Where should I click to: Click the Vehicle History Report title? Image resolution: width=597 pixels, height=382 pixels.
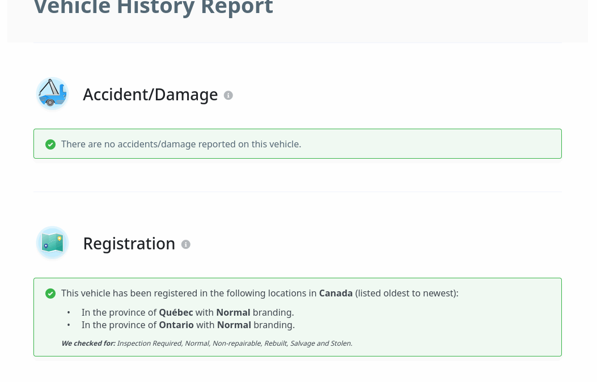(154, 7)
